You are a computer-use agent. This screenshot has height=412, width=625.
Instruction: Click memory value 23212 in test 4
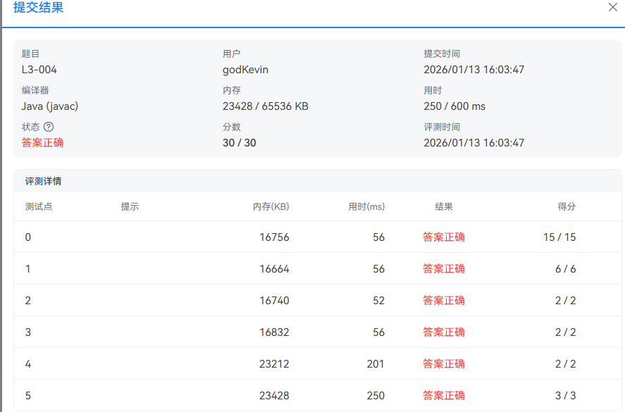click(x=274, y=364)
